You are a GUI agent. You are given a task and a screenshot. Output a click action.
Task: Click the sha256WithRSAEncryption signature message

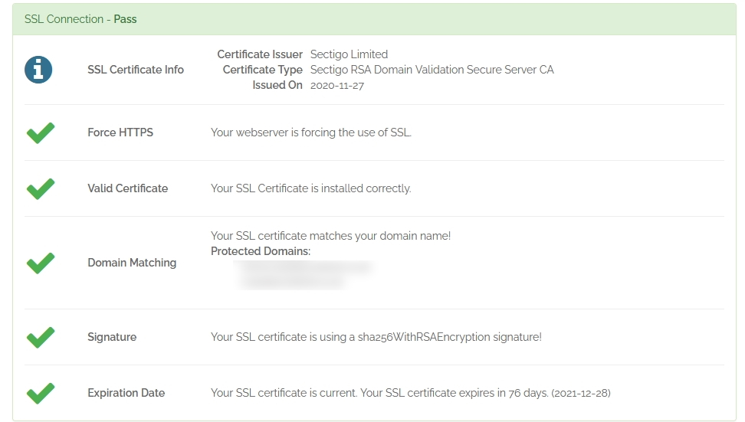tap(376, 337)
